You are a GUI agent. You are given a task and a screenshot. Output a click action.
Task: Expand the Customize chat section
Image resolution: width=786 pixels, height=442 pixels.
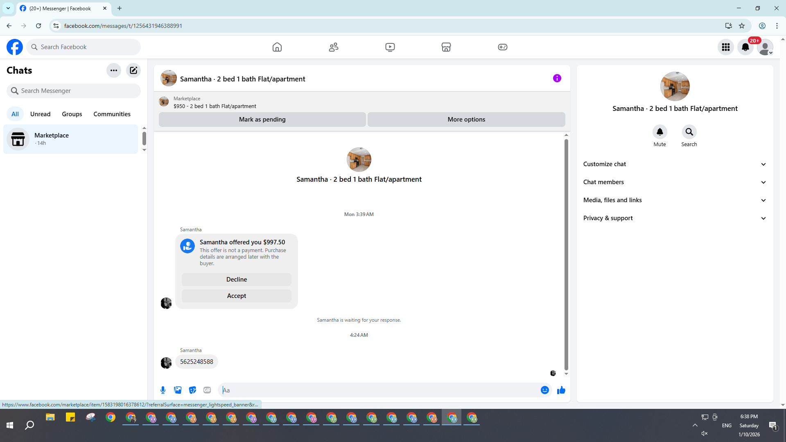click(675, 164)
